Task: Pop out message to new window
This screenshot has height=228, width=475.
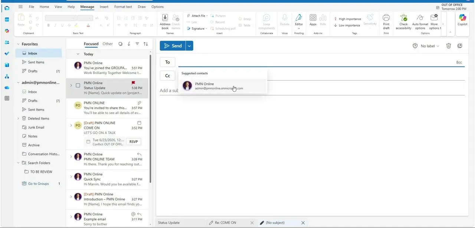Action: (460, 46)
